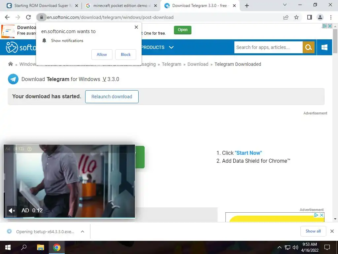Open notification center icon
338x254 pixels.
[x=327, y=247]
